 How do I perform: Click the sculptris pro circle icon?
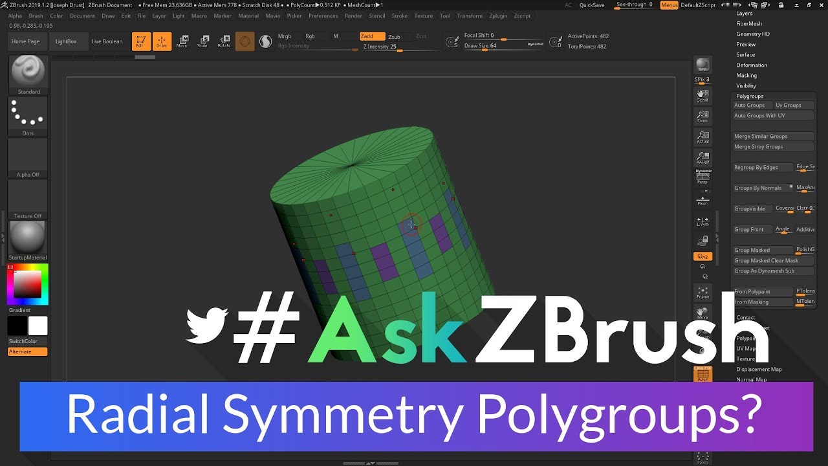pyautogui.click(x=265, y=41)
